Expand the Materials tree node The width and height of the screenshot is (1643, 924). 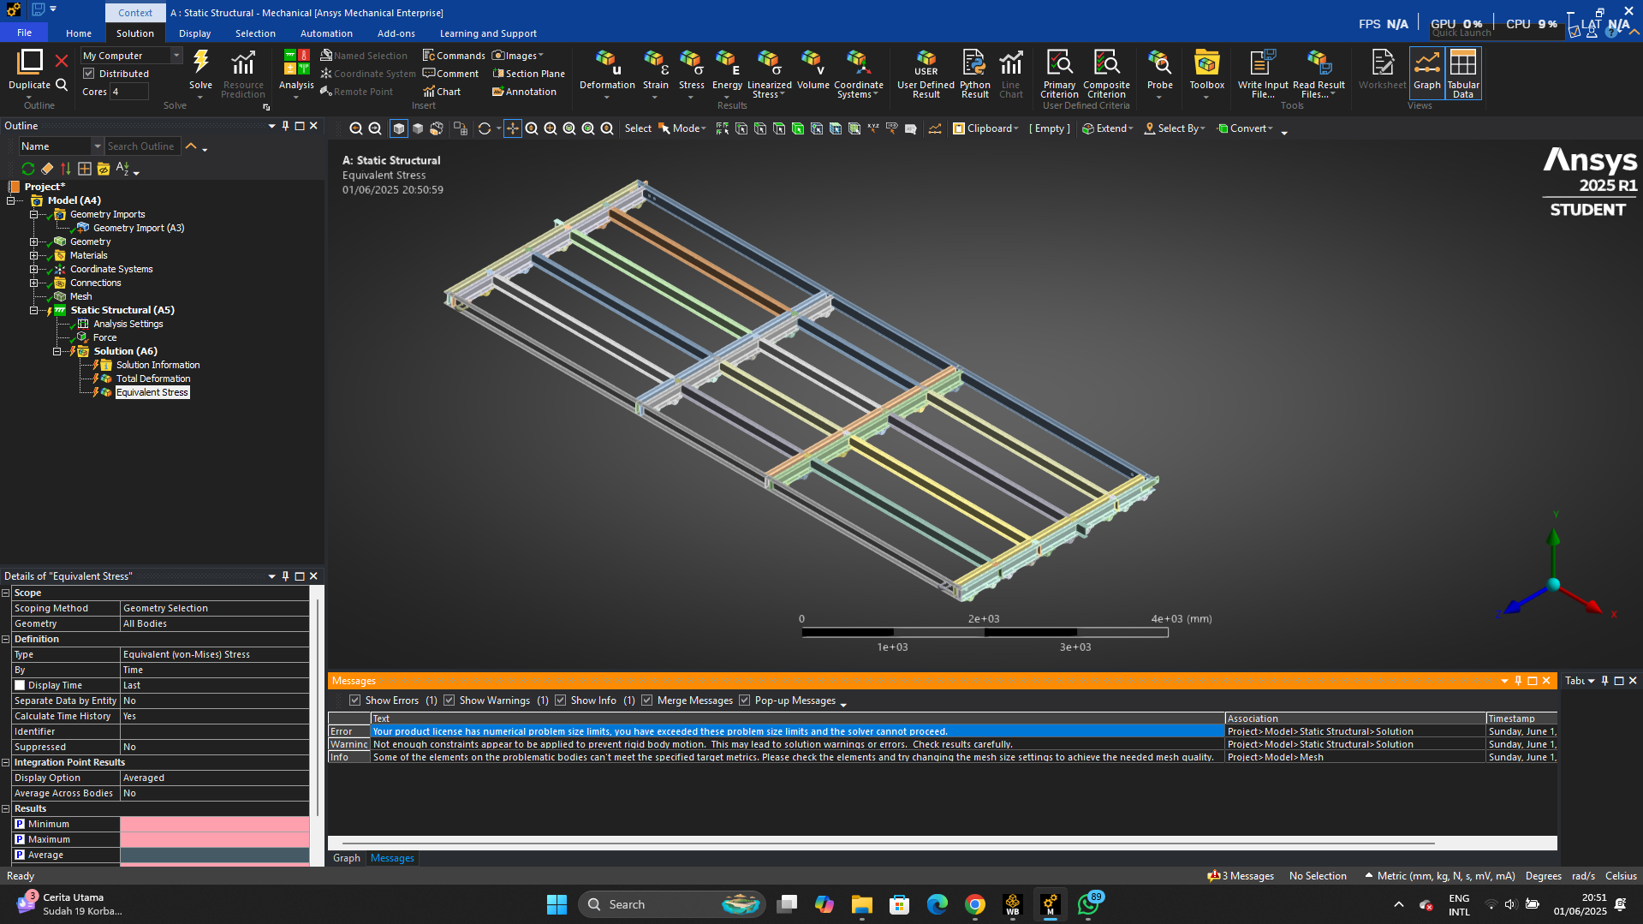(x=34, y=255)
